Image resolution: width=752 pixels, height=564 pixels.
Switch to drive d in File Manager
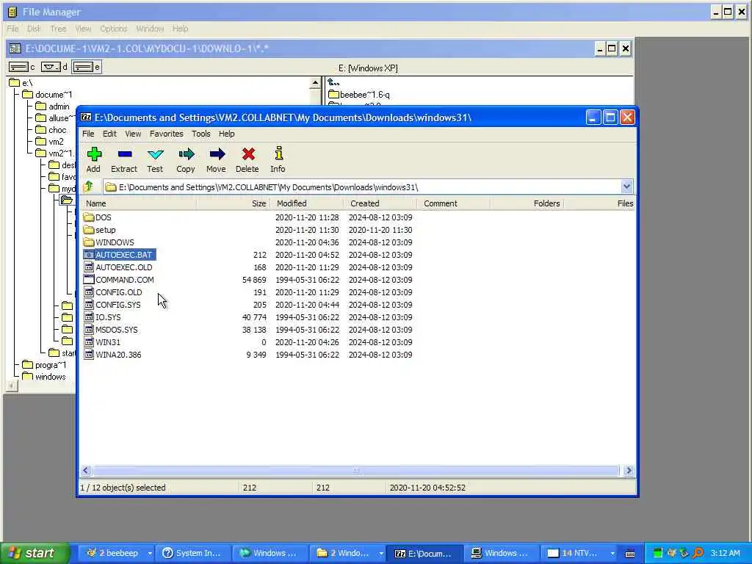(x=54, y=67)
